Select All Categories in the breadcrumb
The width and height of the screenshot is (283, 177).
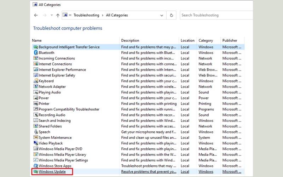coord(117,15)
